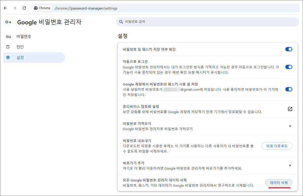This screenshot has height=196, width=303.
Task: Toggle Google 계정에서 비밀번호와 패스키 사용 switch
Action: [x=289, y=89]
